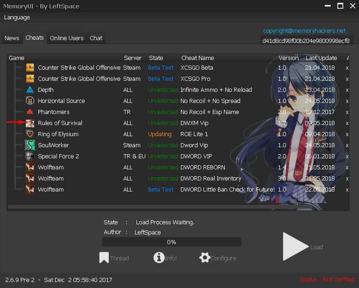Switch to the News tab
Screen dimensions: 359x288
(12, 38)
